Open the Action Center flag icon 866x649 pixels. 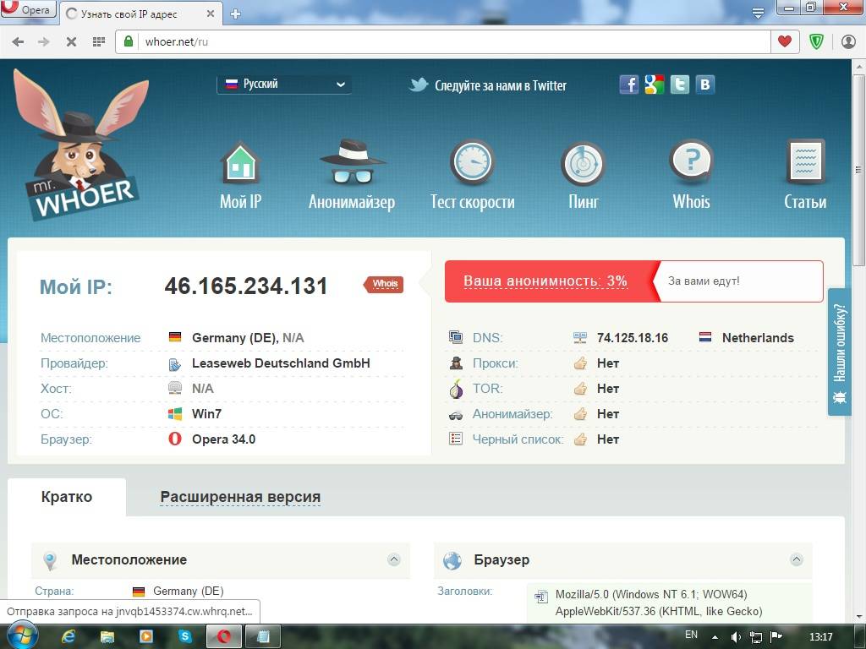[x=776, y=637]
